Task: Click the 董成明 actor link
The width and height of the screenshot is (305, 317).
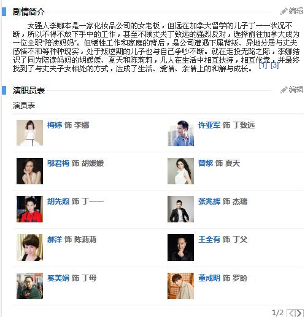Action: [209, 278]
